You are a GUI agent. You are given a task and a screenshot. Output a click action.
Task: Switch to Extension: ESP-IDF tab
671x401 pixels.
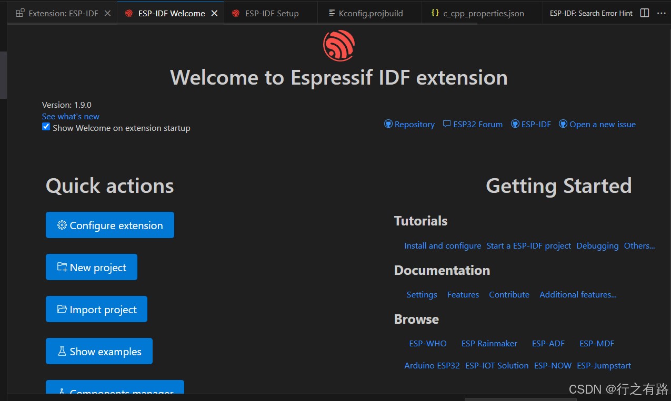tap(63, 13)
